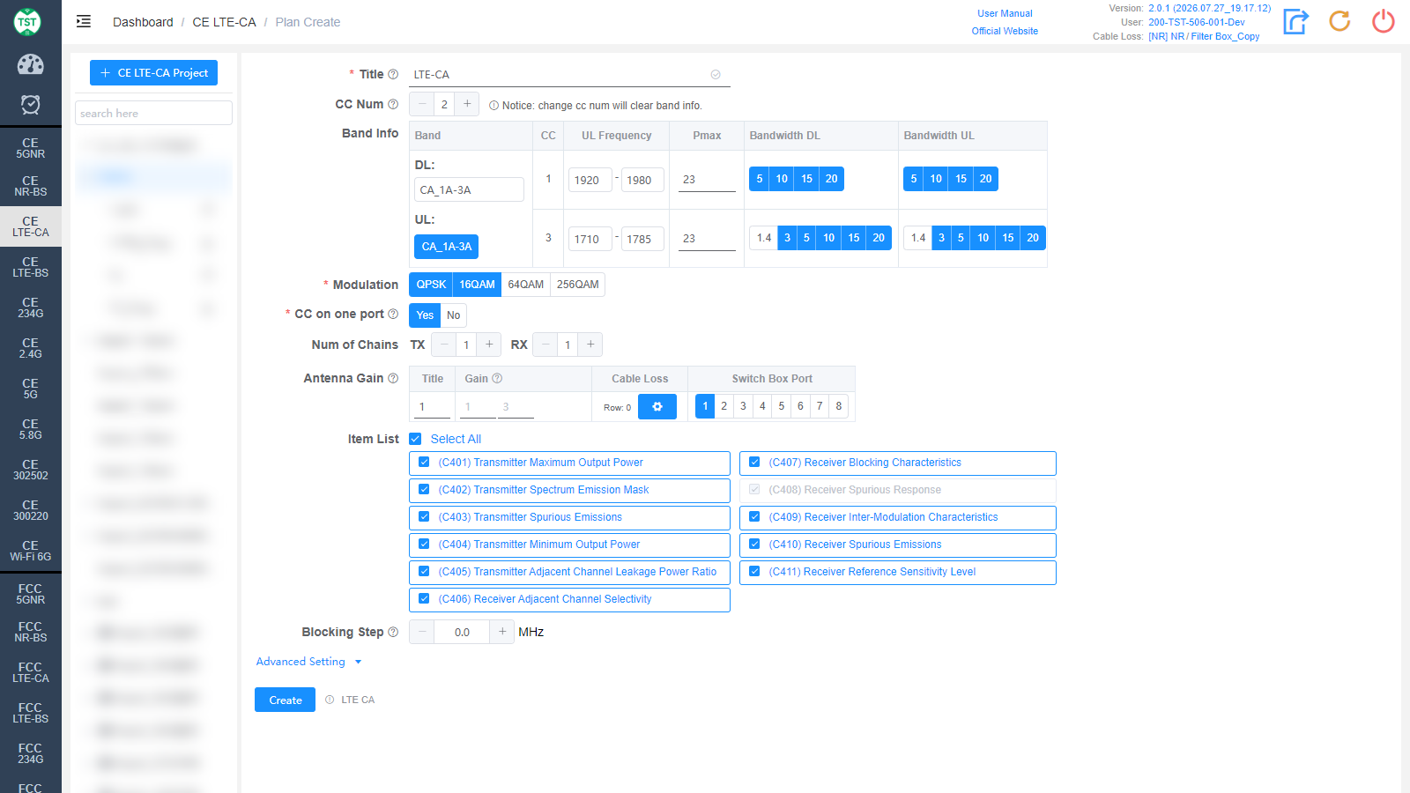This screenshot has height=793, width=1410.
Task: Open the User Manual link
Action: tap(1005, 13)
